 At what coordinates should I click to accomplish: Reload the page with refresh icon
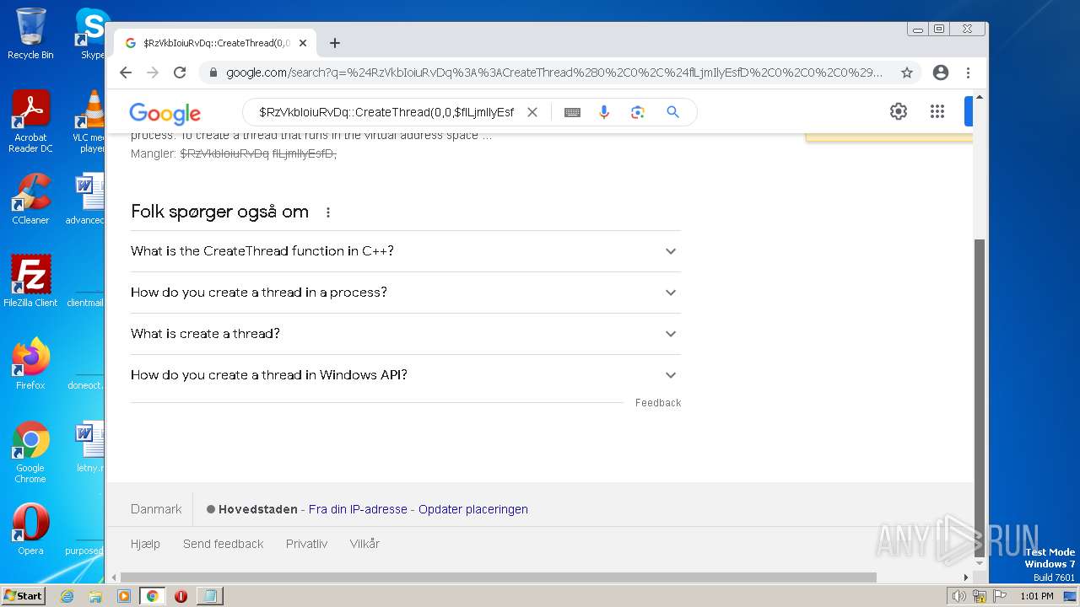(x=180, y=73)
